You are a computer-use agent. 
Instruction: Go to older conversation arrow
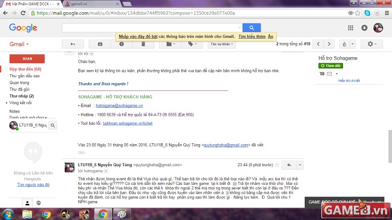pyautogui.click(x=329, y=44)
